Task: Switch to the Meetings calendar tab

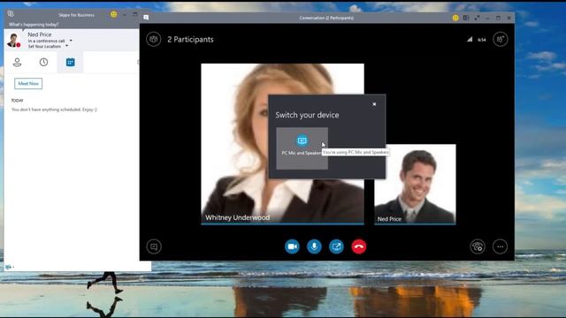Action: pyautogui.click(x=71, y=62)
